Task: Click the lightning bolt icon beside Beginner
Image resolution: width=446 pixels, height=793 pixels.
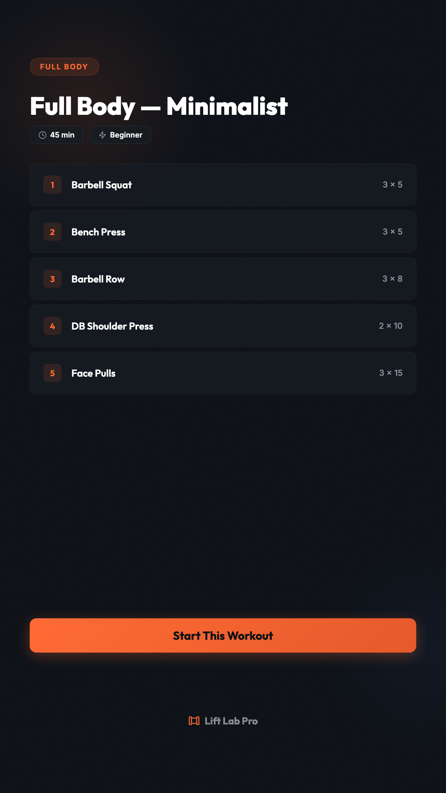Action: 102,135
